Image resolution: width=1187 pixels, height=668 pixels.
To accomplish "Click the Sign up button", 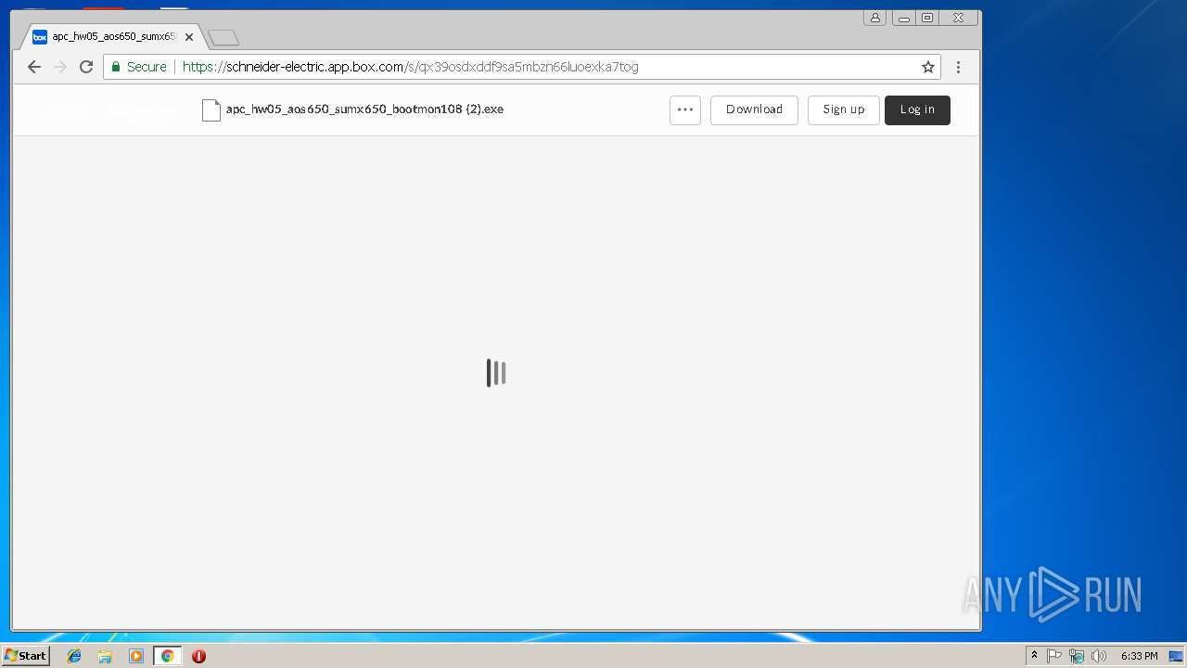I will pyautogui.click(x=843, y=109).
